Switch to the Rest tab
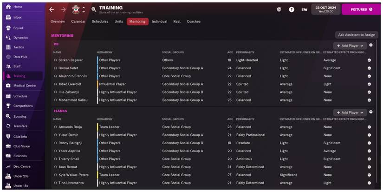This screenshot has width=383, height=192. [177, 21]
